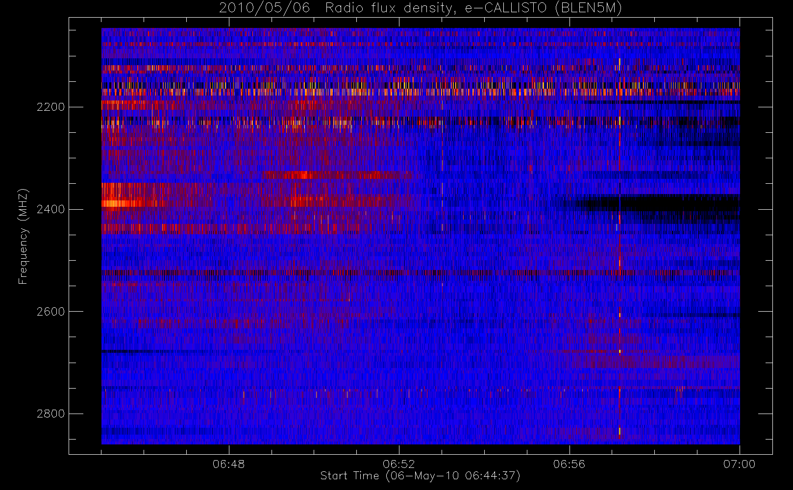The width and height of the screenshot is (793, 490).
Task: Select the 2400 frequency axis label
Action: 50,210
